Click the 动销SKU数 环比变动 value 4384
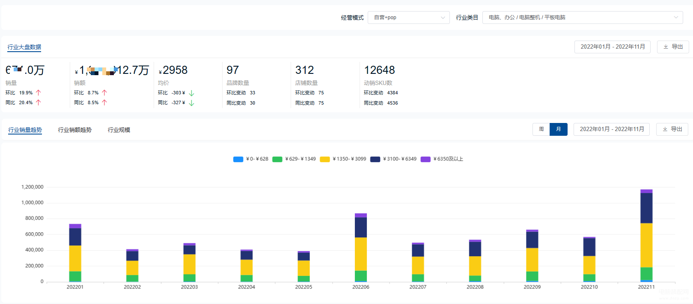This screenshot has width=693, height=304. (x=393, y=93)
